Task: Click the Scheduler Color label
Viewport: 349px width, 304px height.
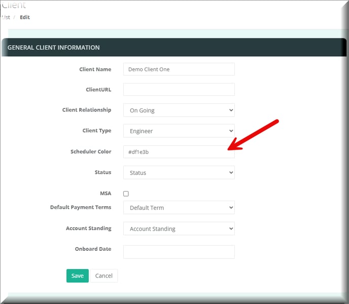Action: (91, 151)
